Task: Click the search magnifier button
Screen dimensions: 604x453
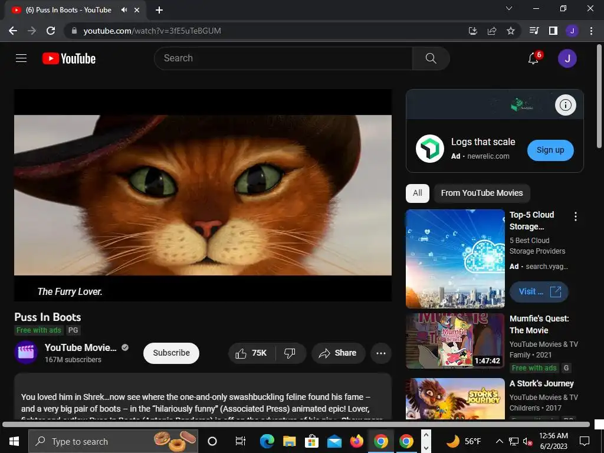Action: click(x=431, y=58)
